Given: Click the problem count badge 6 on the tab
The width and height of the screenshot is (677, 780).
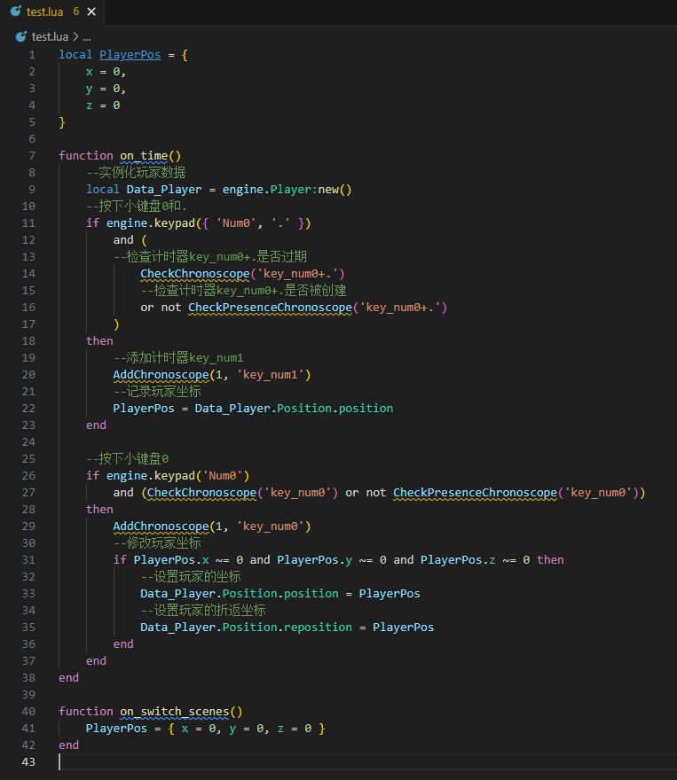Looking at the screenshot, I should point(76,12).
